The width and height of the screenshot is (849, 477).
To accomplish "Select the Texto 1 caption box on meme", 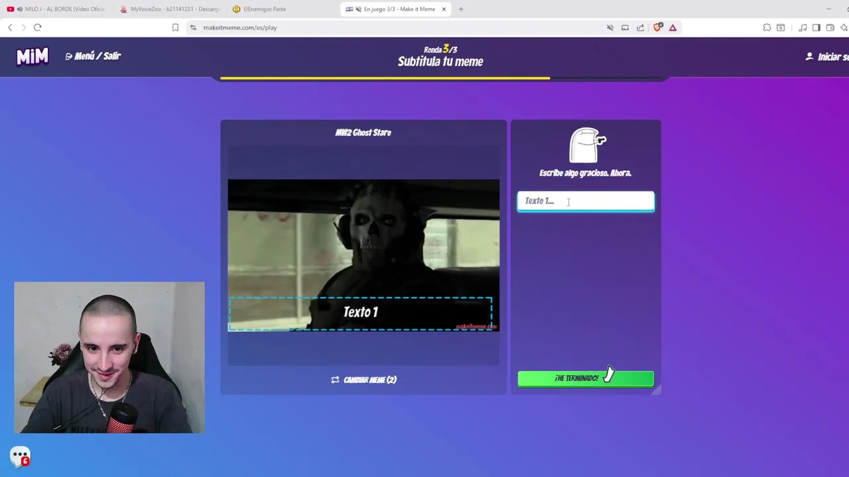I will (x=360, y=313).
